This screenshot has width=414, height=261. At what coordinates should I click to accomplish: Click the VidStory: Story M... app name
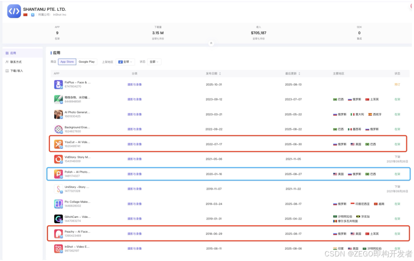pyautogui.click(x=77, y=157)
